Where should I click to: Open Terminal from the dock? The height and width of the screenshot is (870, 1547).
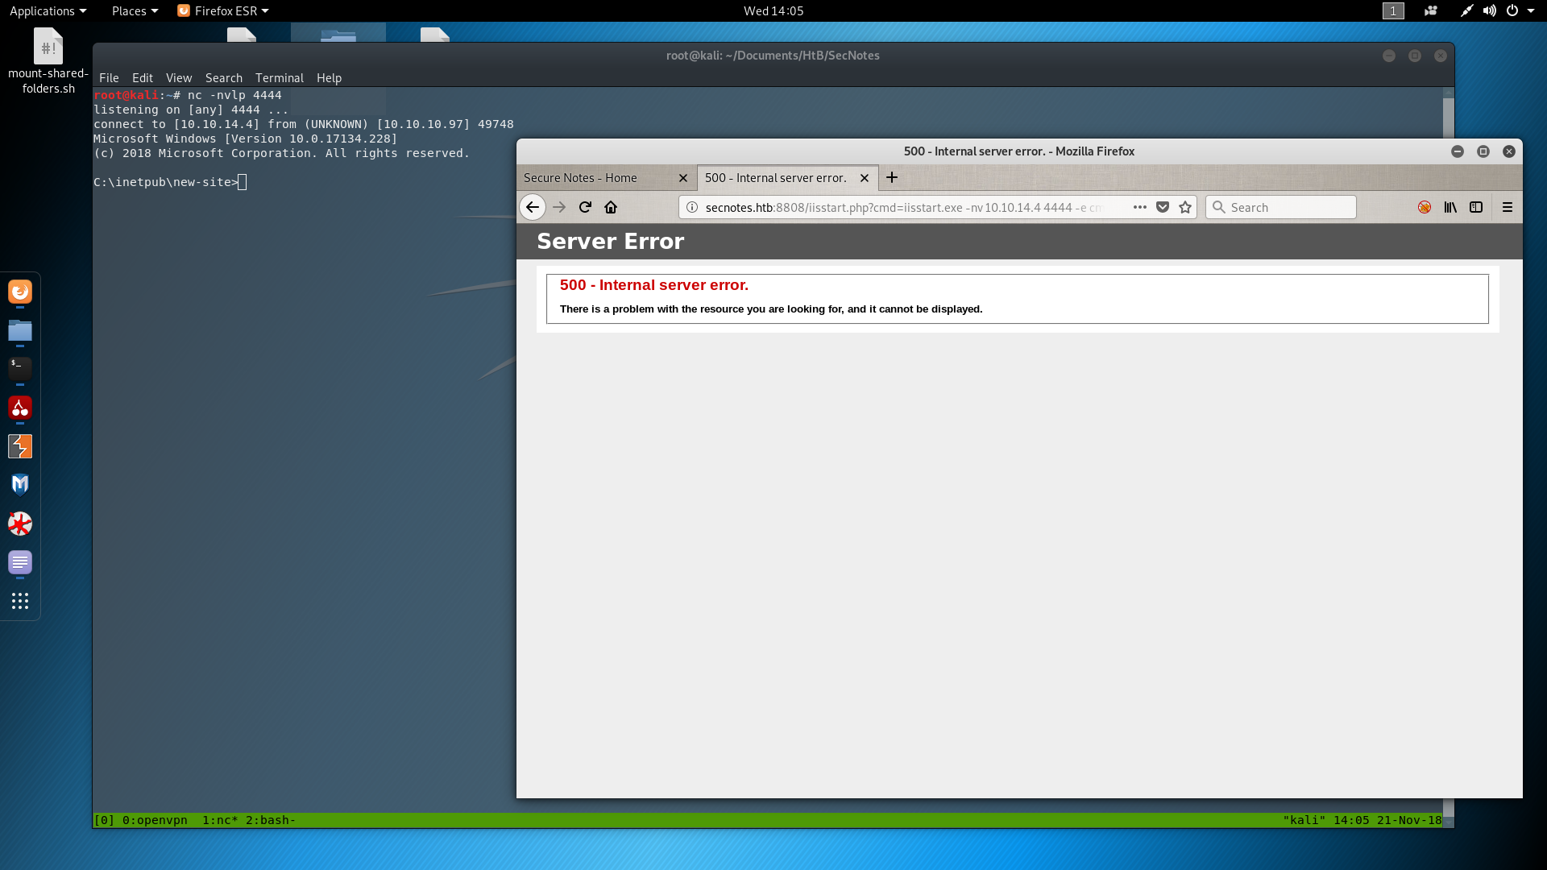click(x=20, y=368)
